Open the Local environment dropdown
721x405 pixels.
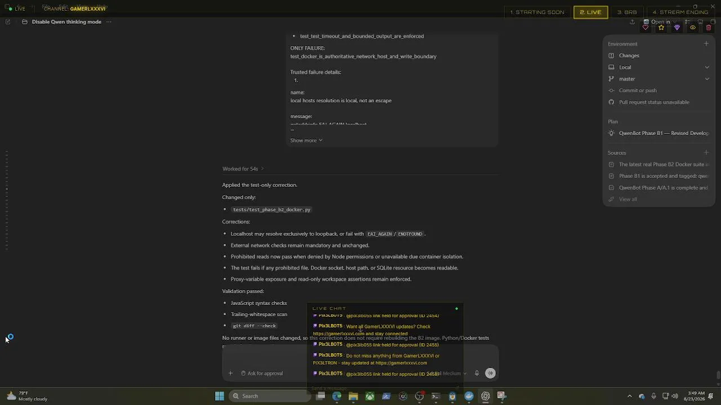pyautogui.click(x=707, y=67)
